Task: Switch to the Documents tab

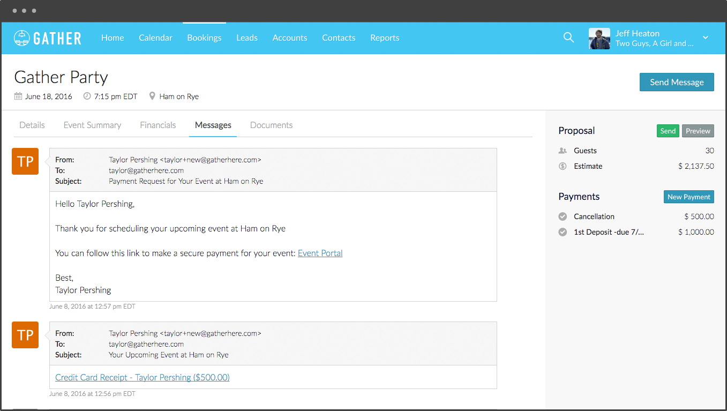Action: 271,125
